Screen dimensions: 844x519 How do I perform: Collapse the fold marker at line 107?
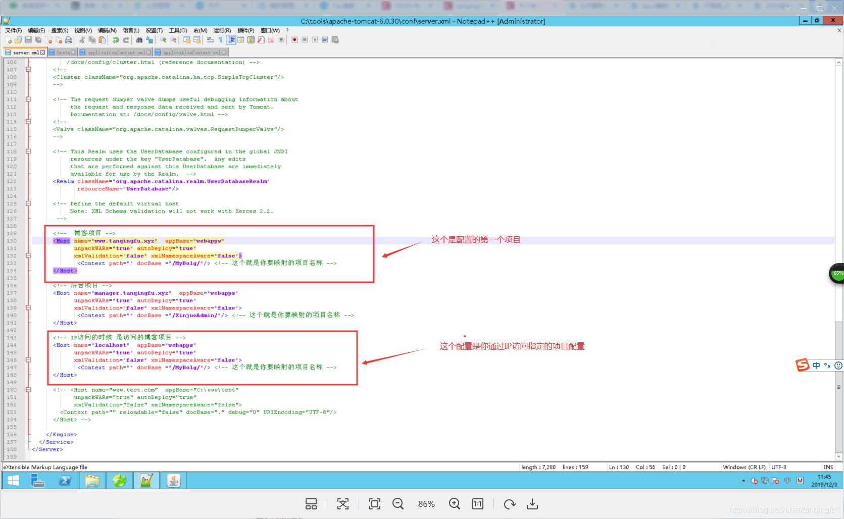click(x=28, y=70)
